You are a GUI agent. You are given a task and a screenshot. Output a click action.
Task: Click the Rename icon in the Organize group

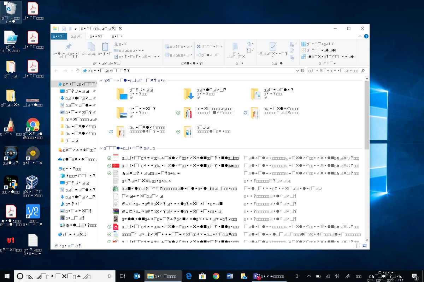click(199, 55)
